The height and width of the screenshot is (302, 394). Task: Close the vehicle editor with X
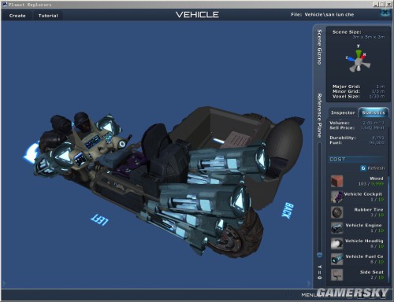[x=385, y=13]
